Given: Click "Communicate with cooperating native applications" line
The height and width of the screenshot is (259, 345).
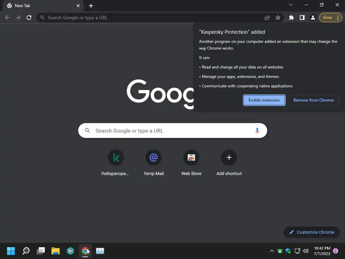Looking at the screenshot, I should coord(247,86).
